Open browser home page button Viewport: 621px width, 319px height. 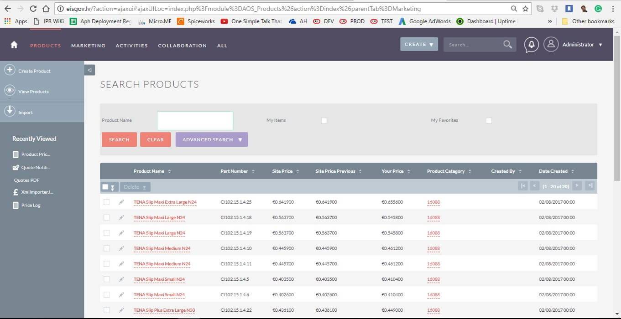click(46, 9)
